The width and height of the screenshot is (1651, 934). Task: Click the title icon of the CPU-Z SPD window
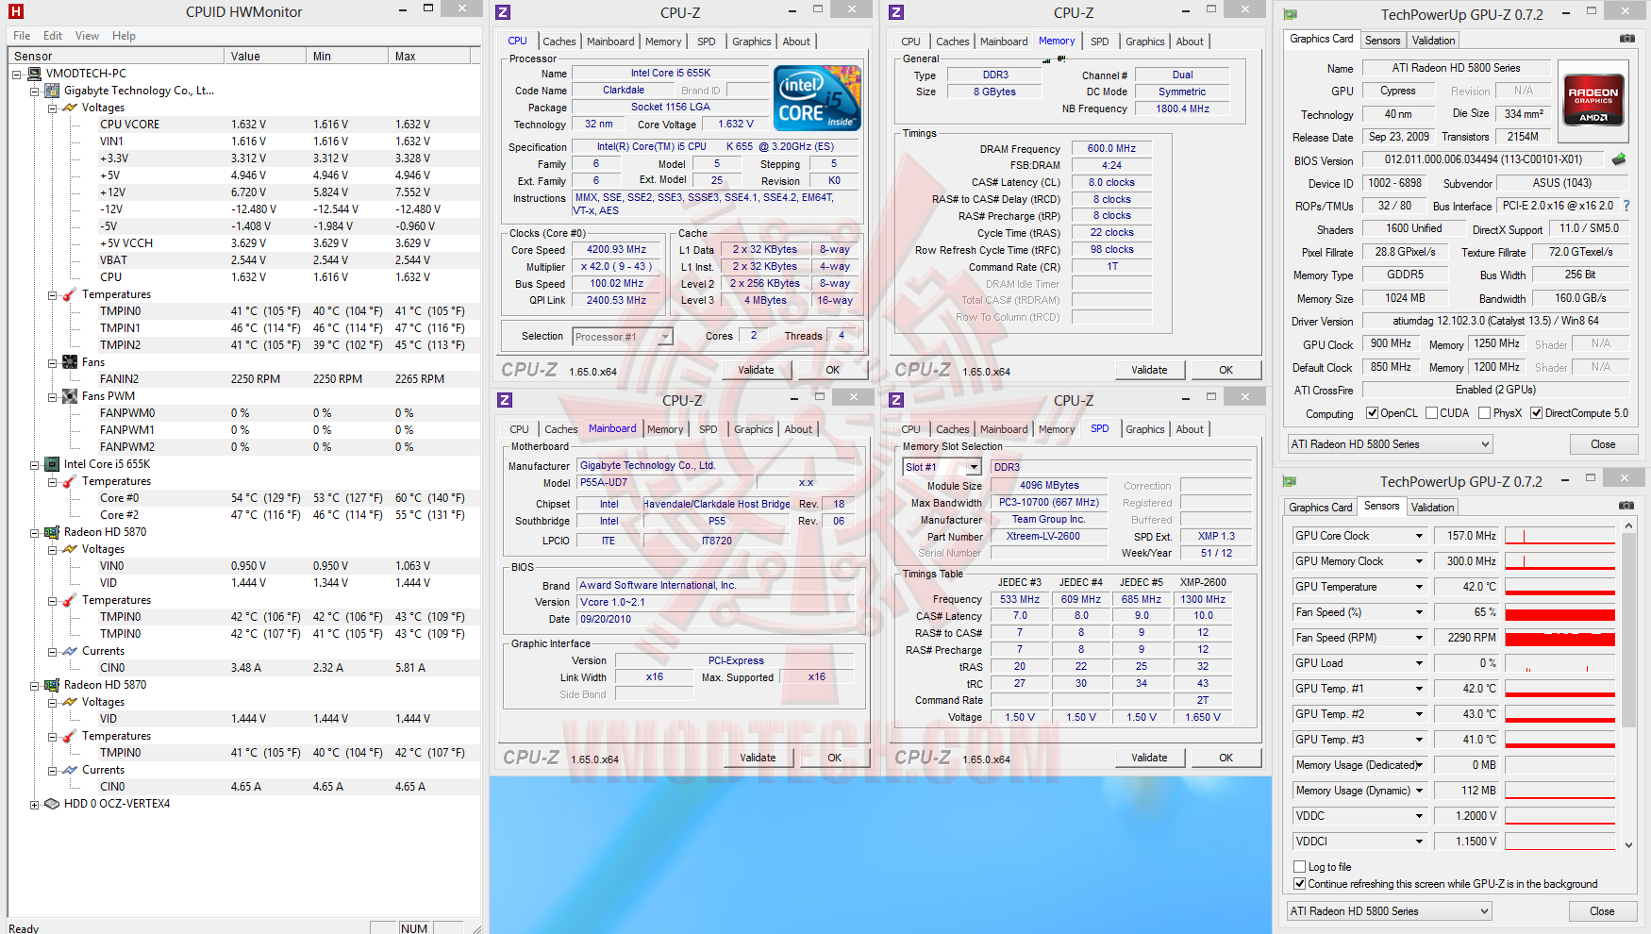(896, 400)
